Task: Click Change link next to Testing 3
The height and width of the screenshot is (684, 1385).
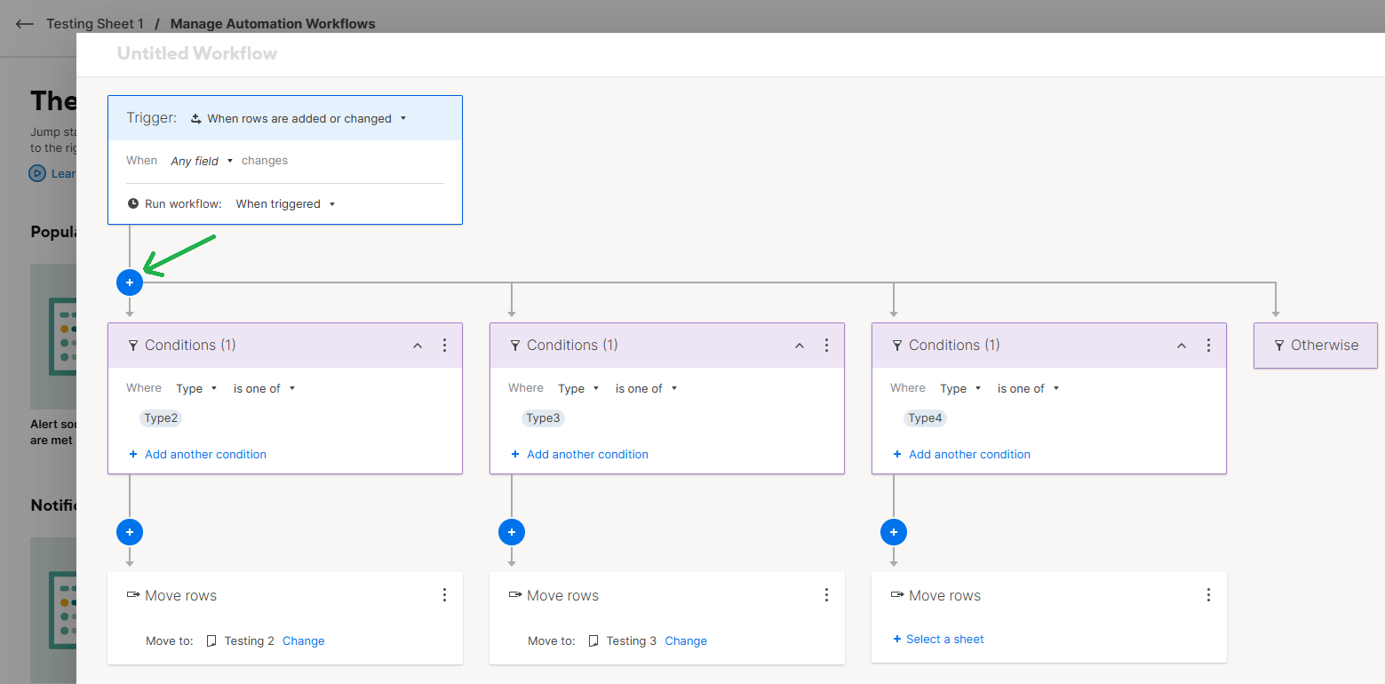Action: [x=686, y=640]
